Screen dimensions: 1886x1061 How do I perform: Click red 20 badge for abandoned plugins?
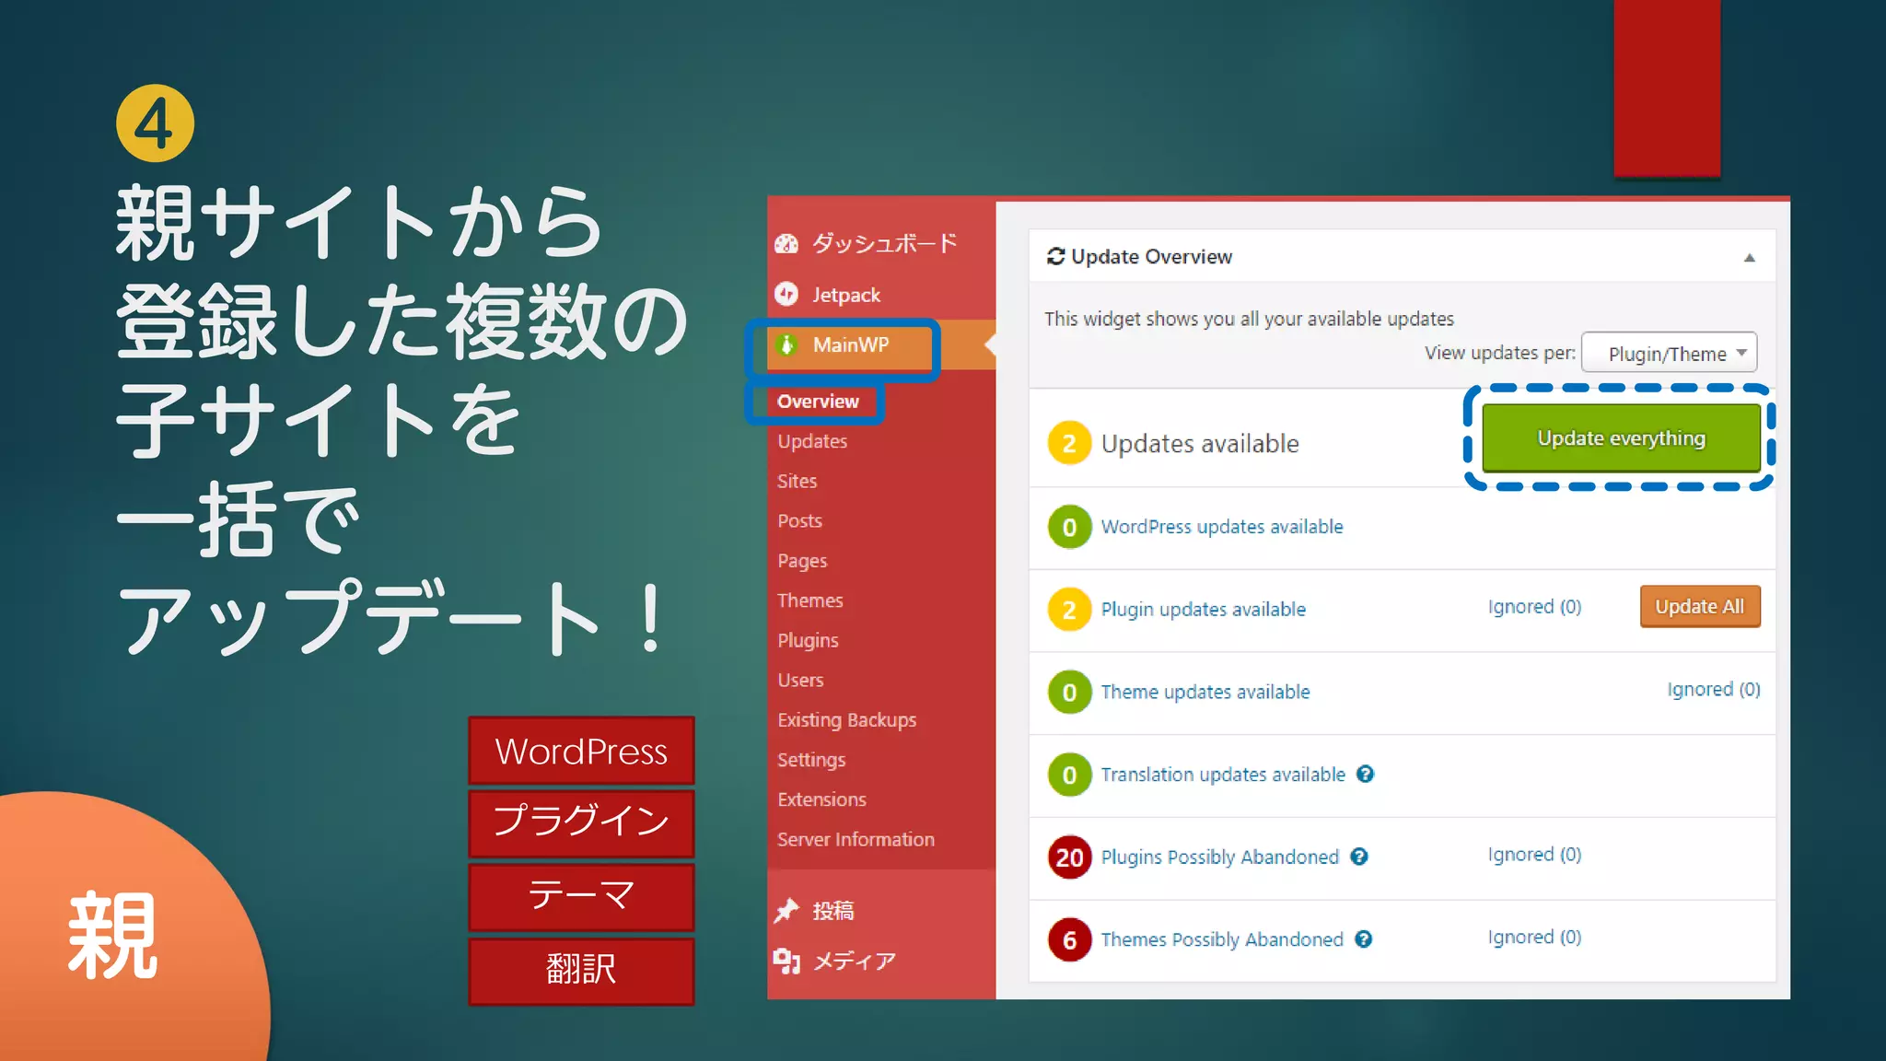coord(1069,857)
